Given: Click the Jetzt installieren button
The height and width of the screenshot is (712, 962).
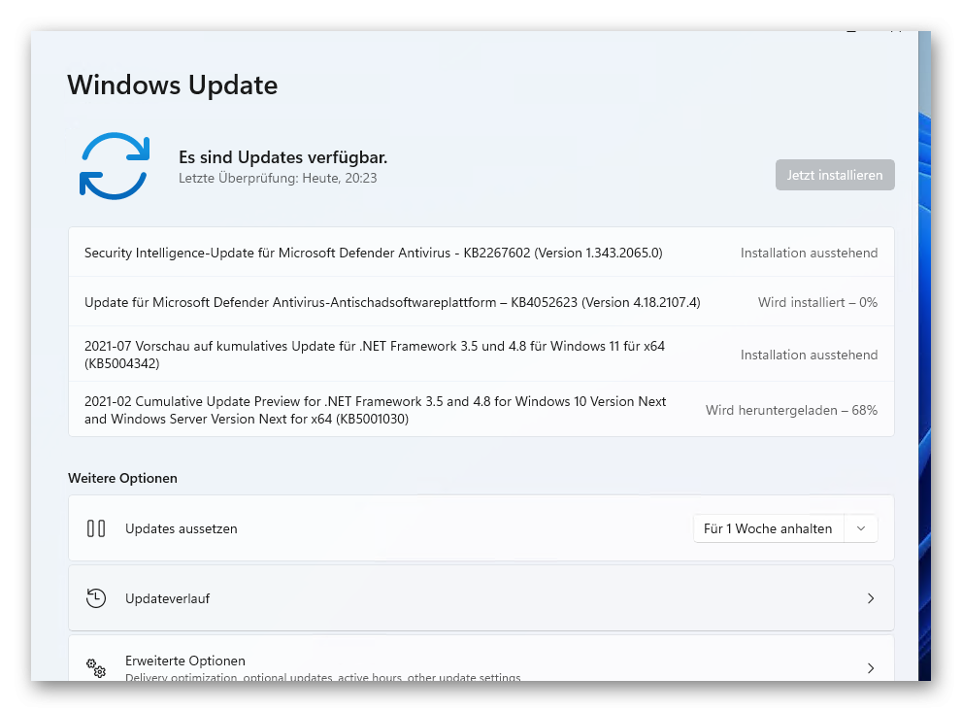Looking at the screenshot, I should [835, 175].
